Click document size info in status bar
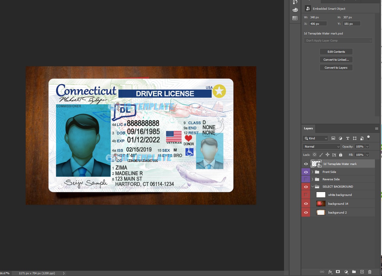 [x=37, y=273]
